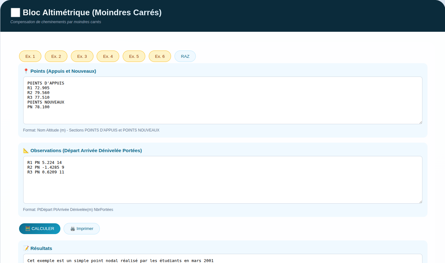The width and height of the screenshot is (445, 263).
Task: Grab the Observations textarea resize handle
Action: pyautogui.click(x=420, y=201)
